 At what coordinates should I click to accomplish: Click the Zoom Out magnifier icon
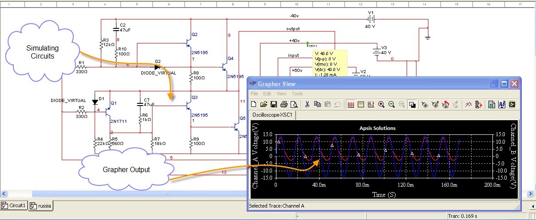[x=391, y=105]
